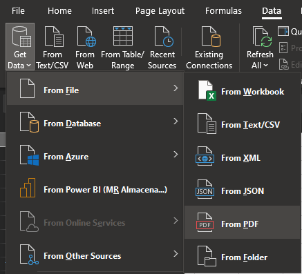Click the From Text/CSV ribbon icon
Viewport: 302px width, 274px height.
[54, 37]
